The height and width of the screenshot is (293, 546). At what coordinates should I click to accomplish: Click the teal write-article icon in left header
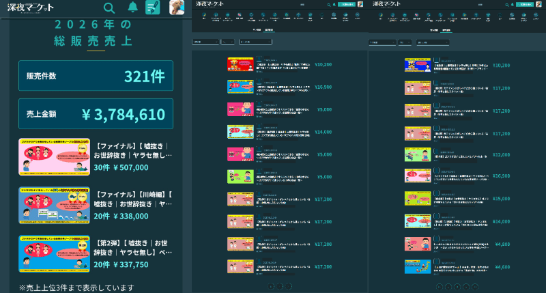click(x=154, y=8)
